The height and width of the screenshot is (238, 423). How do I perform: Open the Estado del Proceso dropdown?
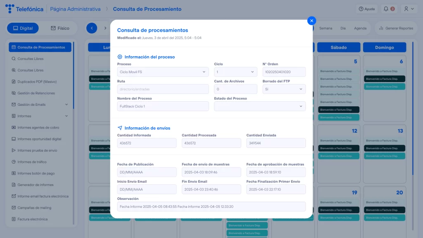coord(259,106)
